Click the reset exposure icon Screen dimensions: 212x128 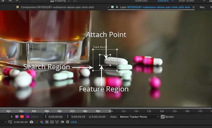coord(67,122)
